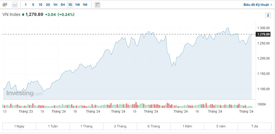Image resolution: width=275 pixels, height=134 pixels.
Task: Switch to candlestick chart type
Action: 5,5
